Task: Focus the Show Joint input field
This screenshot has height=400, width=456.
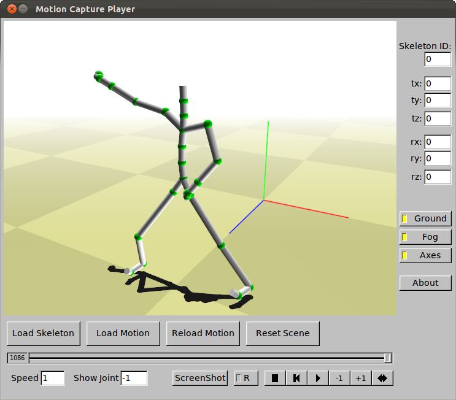Action: click(134, 378)
